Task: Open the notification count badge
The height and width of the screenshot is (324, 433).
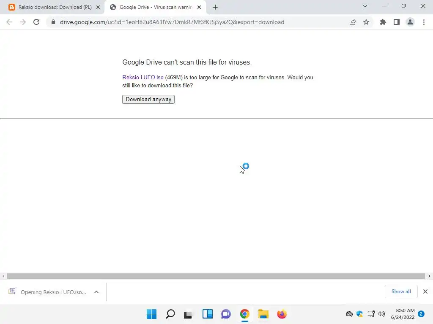Action: coord(421,314)
